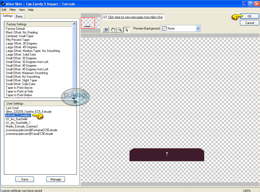
Task: Click the Save settings button
Action: click(x=24, y=179)
